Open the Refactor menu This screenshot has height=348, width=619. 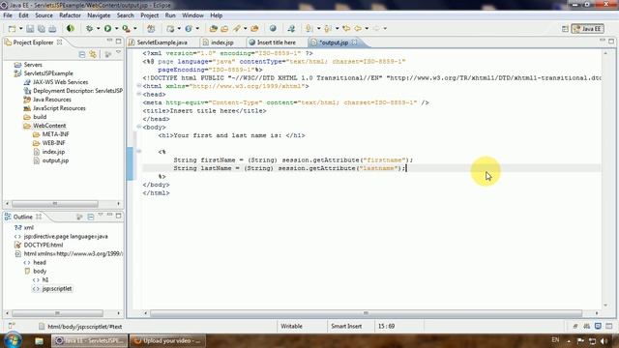pyautogui.click(x=70, y=15)
